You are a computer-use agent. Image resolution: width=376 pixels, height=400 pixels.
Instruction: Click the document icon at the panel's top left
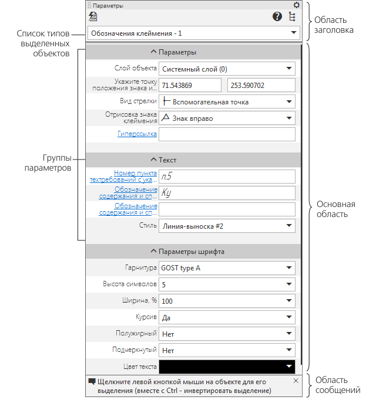(93, 16)
